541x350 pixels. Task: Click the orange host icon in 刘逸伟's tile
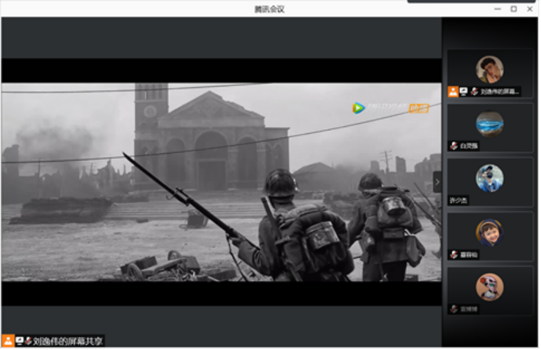pyautogui.click(x=452, y=92)
